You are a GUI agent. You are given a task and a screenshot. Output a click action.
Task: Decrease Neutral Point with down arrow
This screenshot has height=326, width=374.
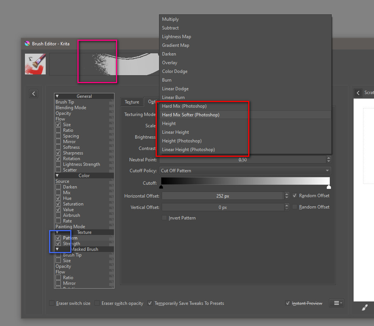329,161
